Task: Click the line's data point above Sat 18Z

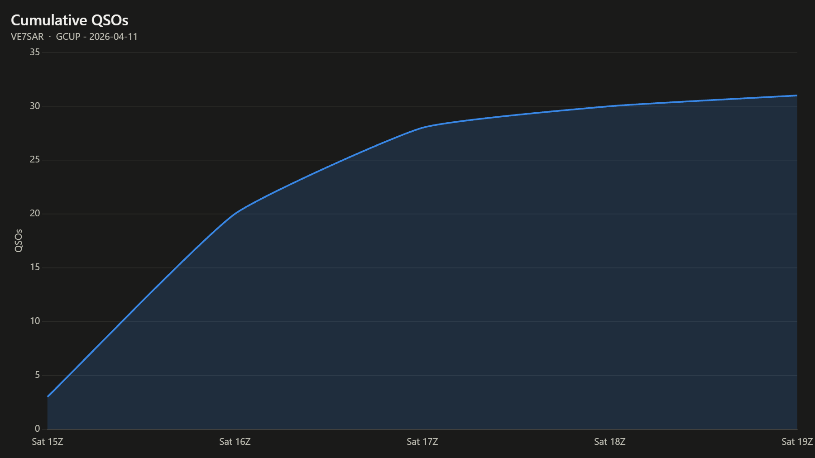Action: click(x=610, y=106)
